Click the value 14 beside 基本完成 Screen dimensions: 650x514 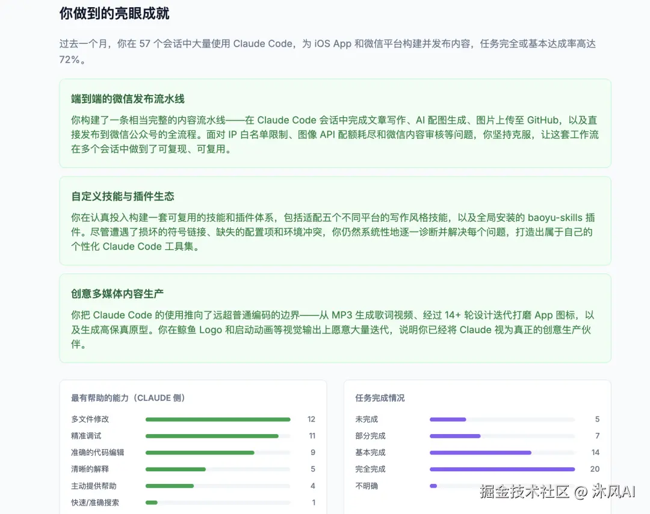point(595,452)
